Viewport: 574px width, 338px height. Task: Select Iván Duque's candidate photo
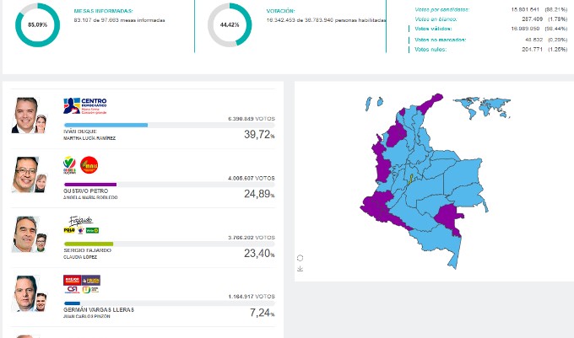29,115
